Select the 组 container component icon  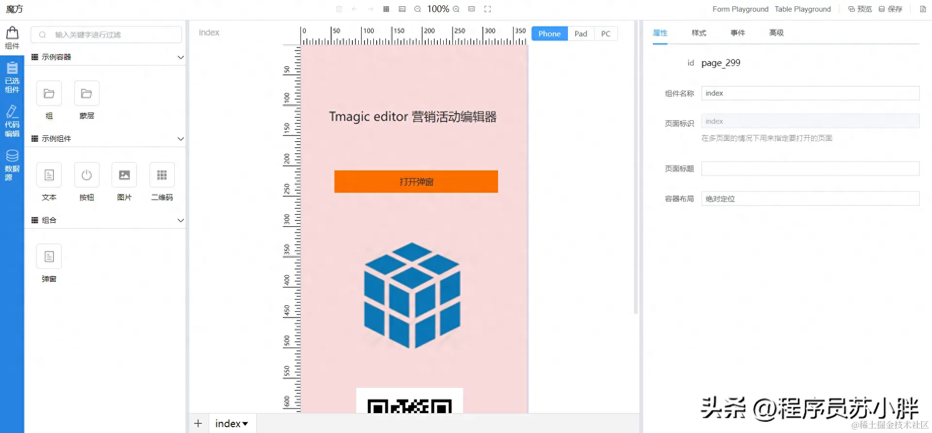[x=49, y=93]
